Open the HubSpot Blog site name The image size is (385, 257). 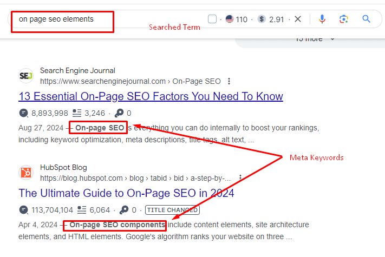pyautogui.click(x=63, y=168)
